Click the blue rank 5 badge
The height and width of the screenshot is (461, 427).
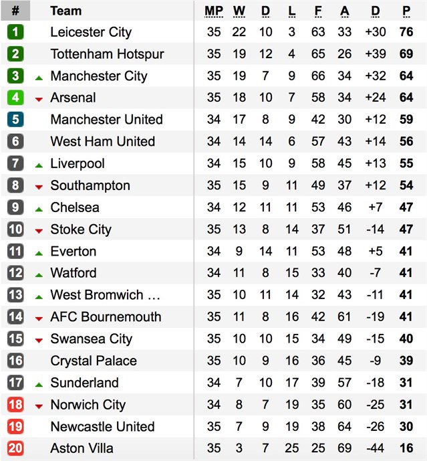coord(15,119)
